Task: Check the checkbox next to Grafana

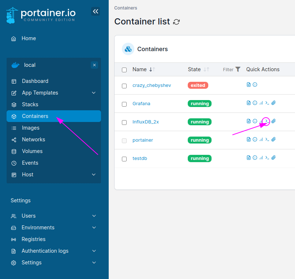Action: [x=124, y=104]
